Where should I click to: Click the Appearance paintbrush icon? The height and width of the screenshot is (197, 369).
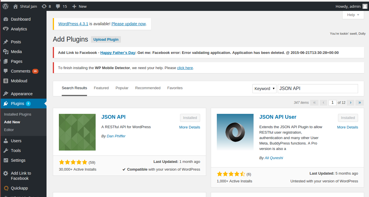(6, 94)
